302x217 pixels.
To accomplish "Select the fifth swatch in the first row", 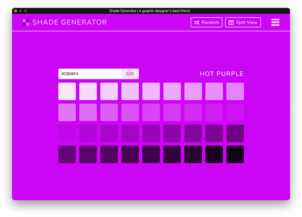I will click(151, 91).
